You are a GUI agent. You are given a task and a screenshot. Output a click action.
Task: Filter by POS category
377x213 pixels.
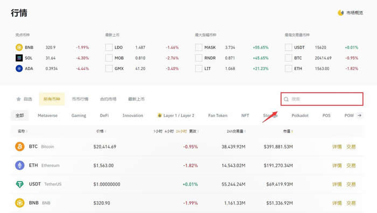pyautogui.click(x=326, y=115)
